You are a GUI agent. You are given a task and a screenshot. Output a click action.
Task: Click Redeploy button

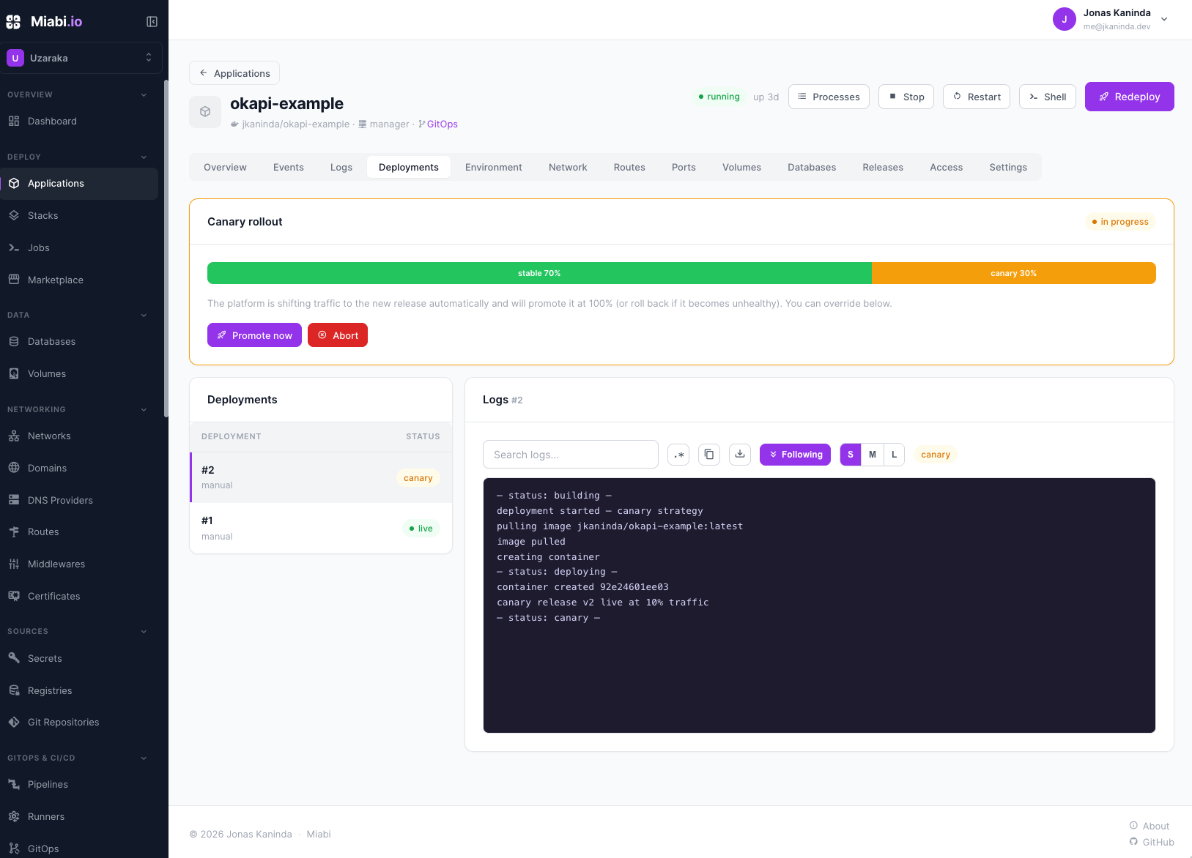tap(1130, 97)
